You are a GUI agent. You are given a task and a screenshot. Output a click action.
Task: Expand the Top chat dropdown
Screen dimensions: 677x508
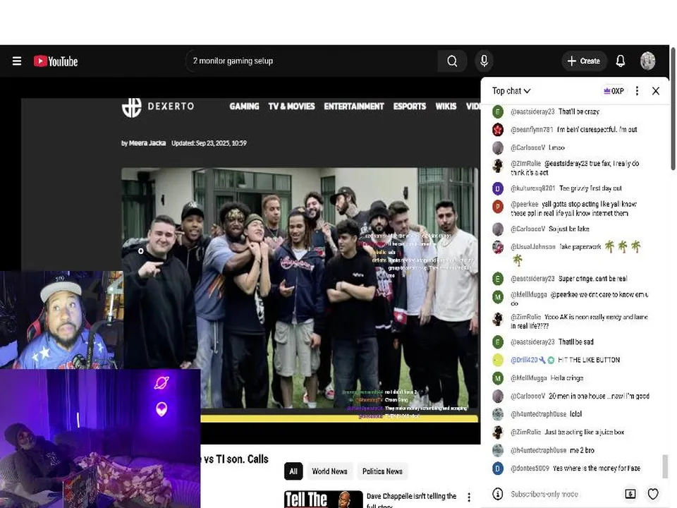[511, 91]
